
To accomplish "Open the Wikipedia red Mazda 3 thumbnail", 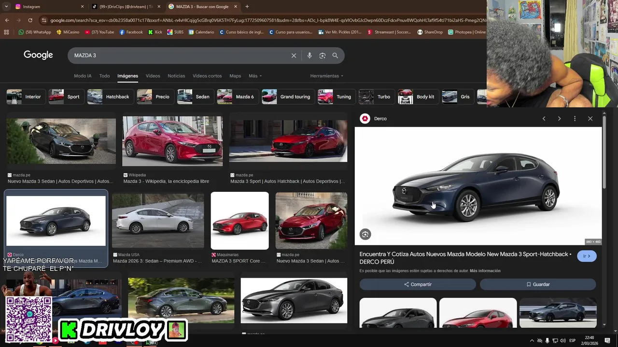I will [172, 141].
